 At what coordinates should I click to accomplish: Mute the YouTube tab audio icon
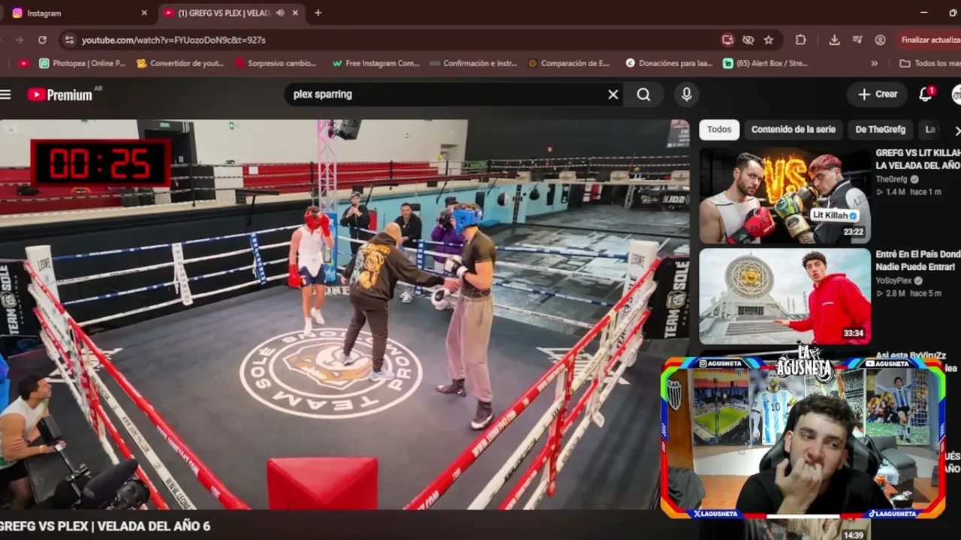tap(280, 13)
